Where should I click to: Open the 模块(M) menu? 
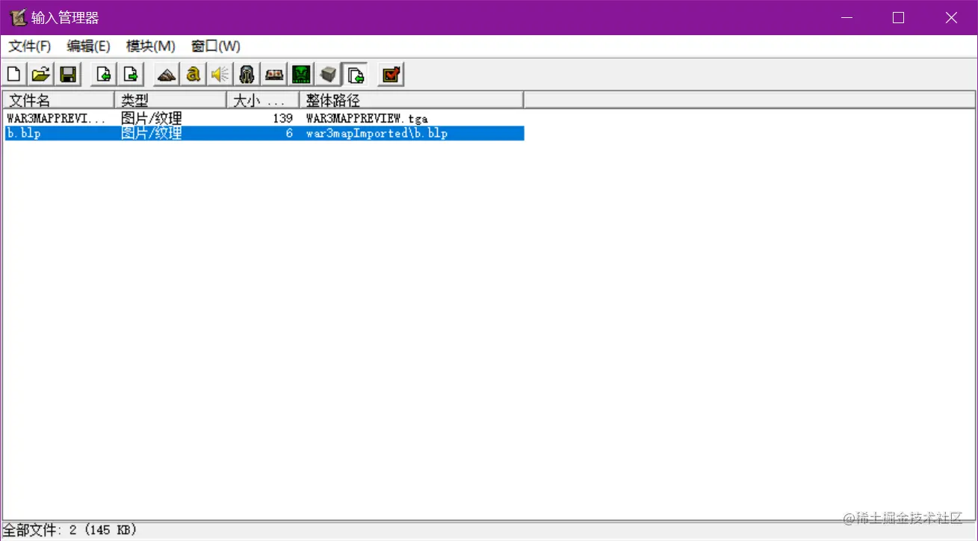point(151,46)
